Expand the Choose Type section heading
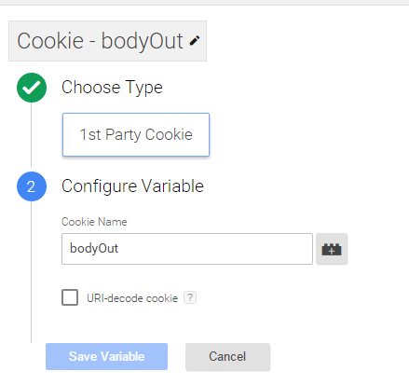Screen dimensions: 409x385 coord(112,88)
